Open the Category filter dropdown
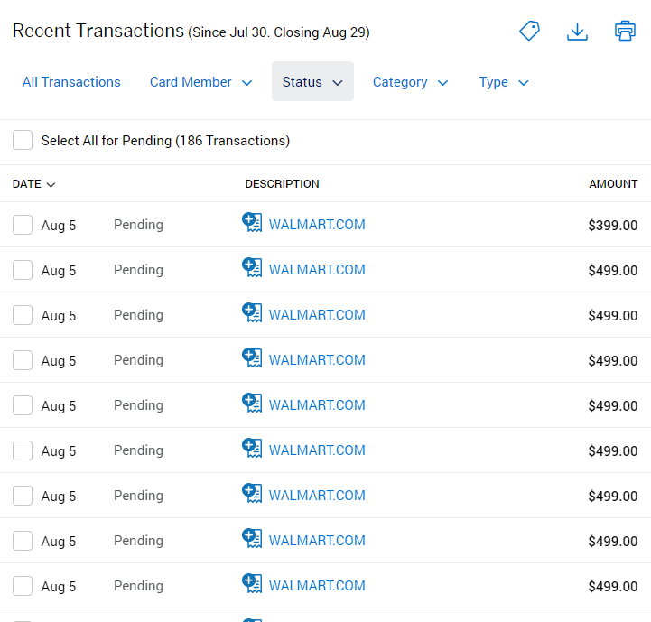 coord(410,82)
